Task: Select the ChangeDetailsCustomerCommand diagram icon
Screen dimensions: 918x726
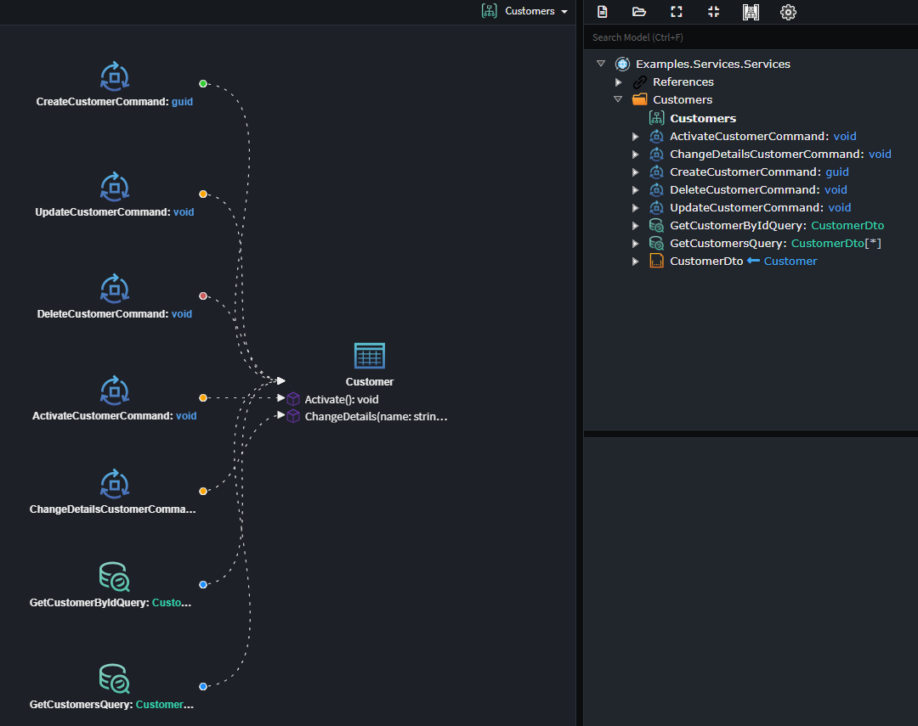Action: point(115,484)
